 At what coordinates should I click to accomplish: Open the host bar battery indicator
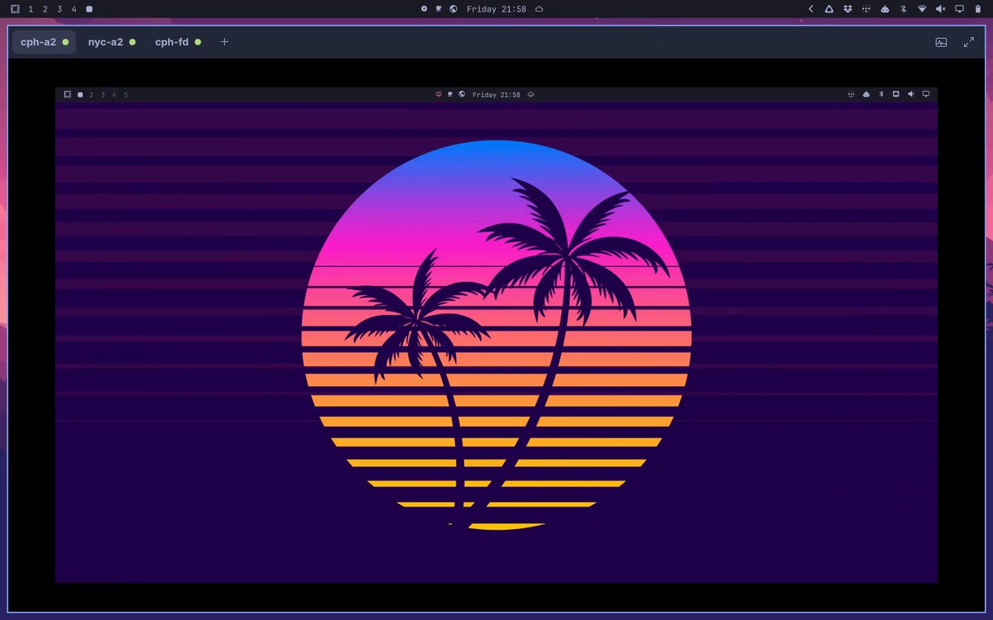(977, 9)
